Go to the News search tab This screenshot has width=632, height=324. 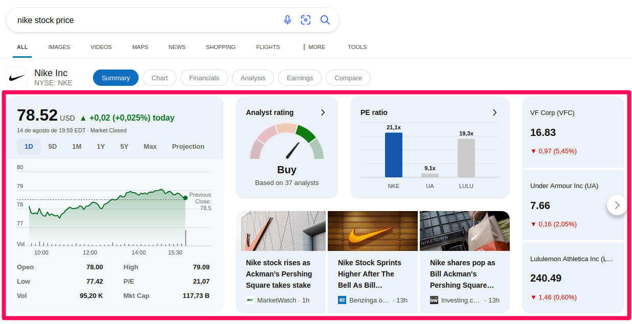(177, 47)
